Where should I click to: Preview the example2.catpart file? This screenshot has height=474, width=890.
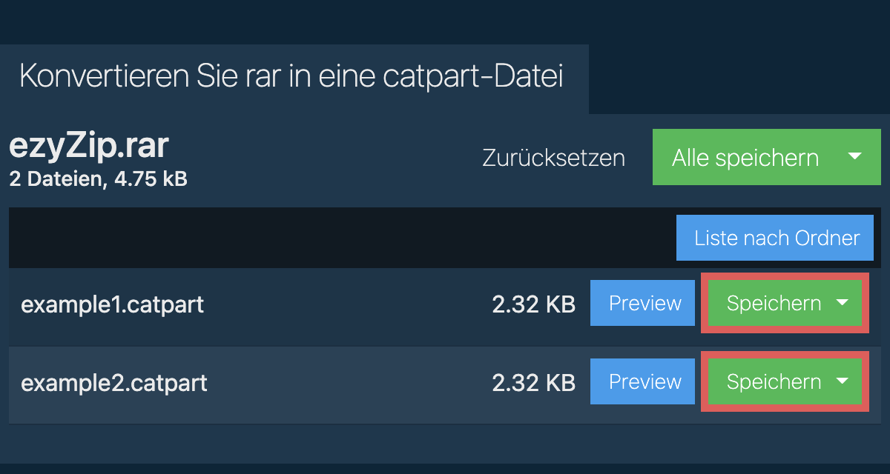tap(645, 382)
